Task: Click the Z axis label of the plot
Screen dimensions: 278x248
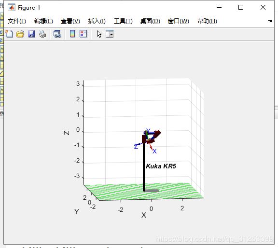Action: [66, 133]
